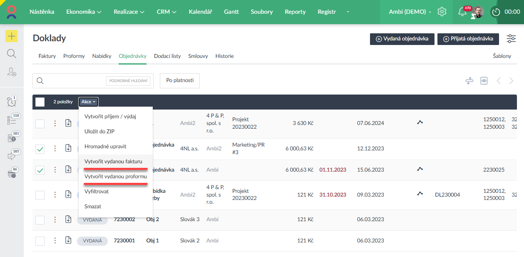The height and width of the screenshot is (257, 524).
Task: Open notifications bell with 470 badge
Action: [x=462, y=12]
